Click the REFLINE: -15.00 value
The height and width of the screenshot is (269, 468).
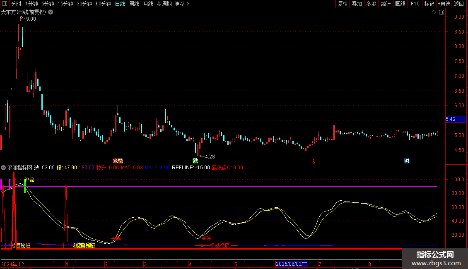pos(191,168)
